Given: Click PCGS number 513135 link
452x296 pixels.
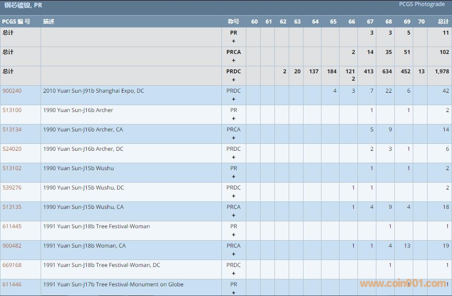Looking at the screenshot, I should [12, 207].
